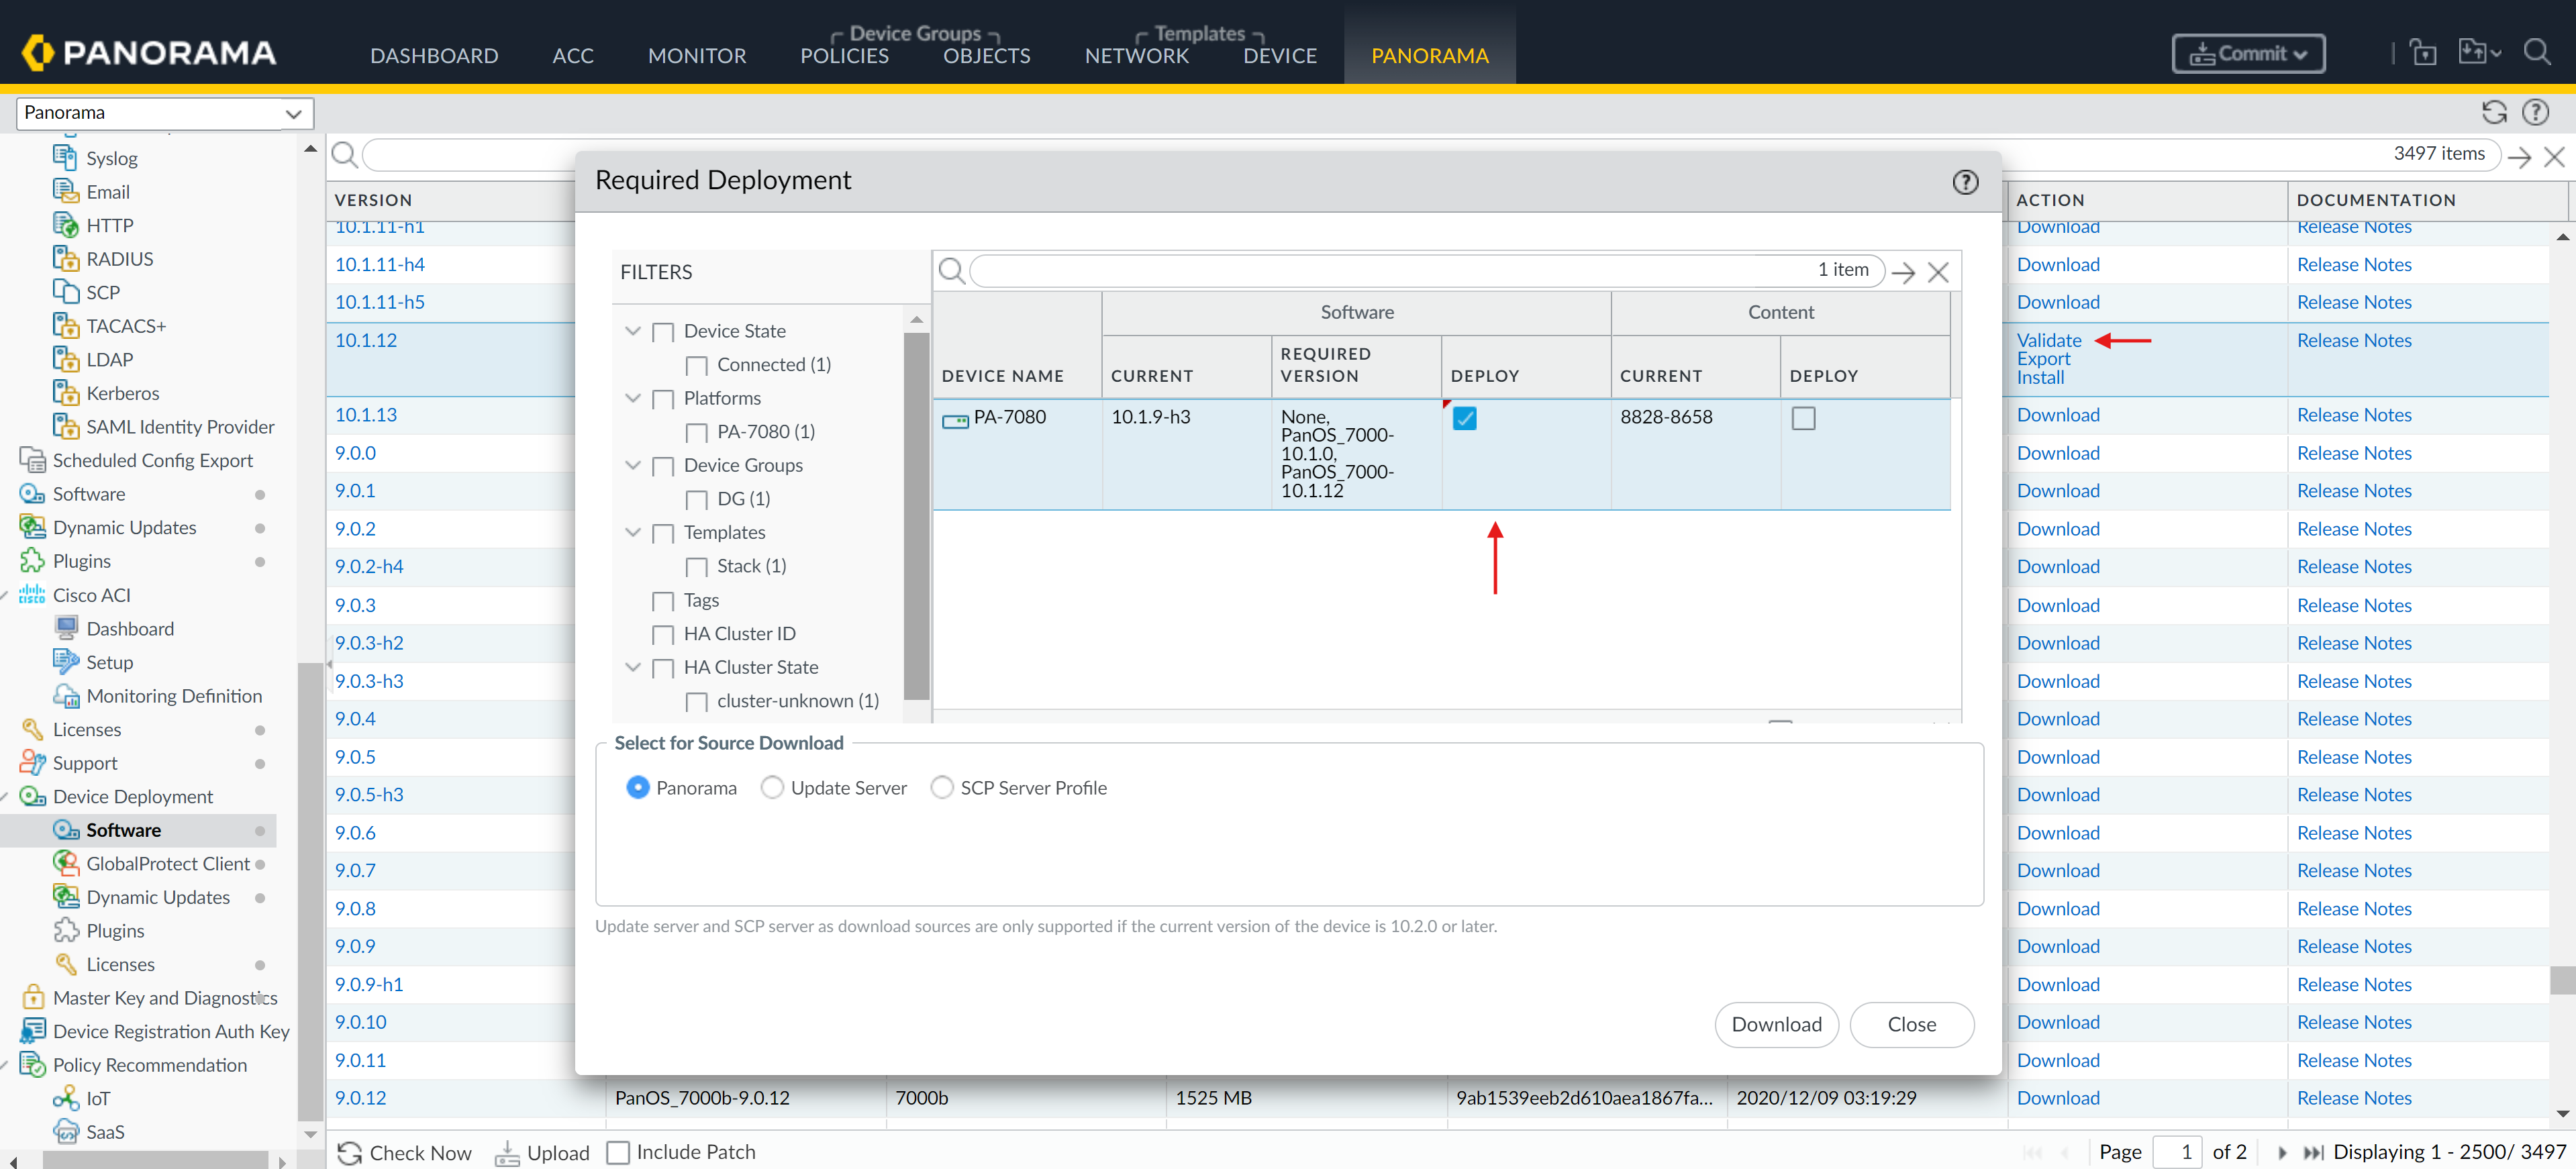This screenshot has width=2576, height=1169.
Task: Click the dialog device search field
Action: (x=1390, y=270)
